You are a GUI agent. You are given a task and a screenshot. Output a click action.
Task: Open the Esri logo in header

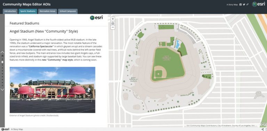tap(259, 4)
